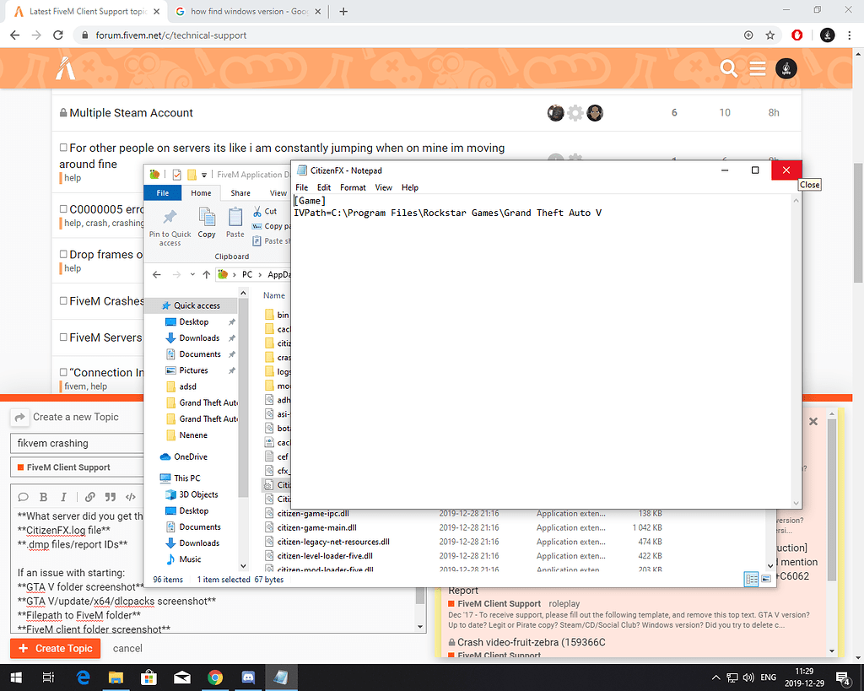Screen dimensions: 864x691
Task: Open Explorer quick access toolbar dropdown
Action: point(204,175)
